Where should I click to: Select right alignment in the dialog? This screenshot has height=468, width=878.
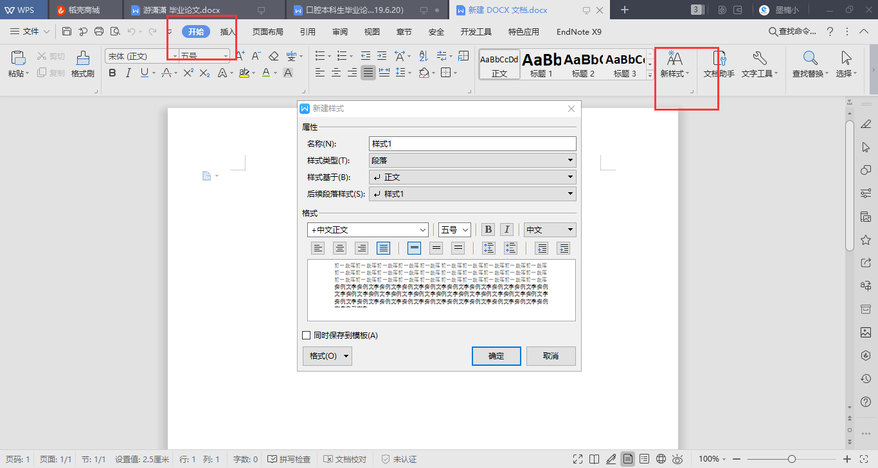tap(361, 248)
